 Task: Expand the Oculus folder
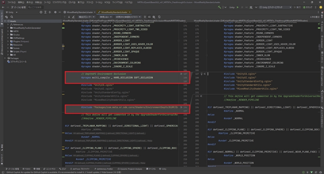coord(8,35)
